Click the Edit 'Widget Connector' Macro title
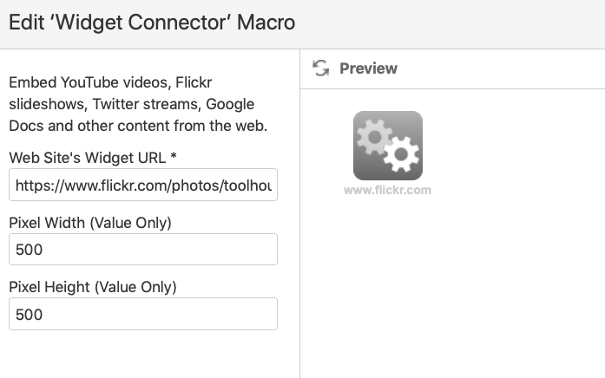Image resolution: width=605 pixels, height=378 pixels. point(152,22)
